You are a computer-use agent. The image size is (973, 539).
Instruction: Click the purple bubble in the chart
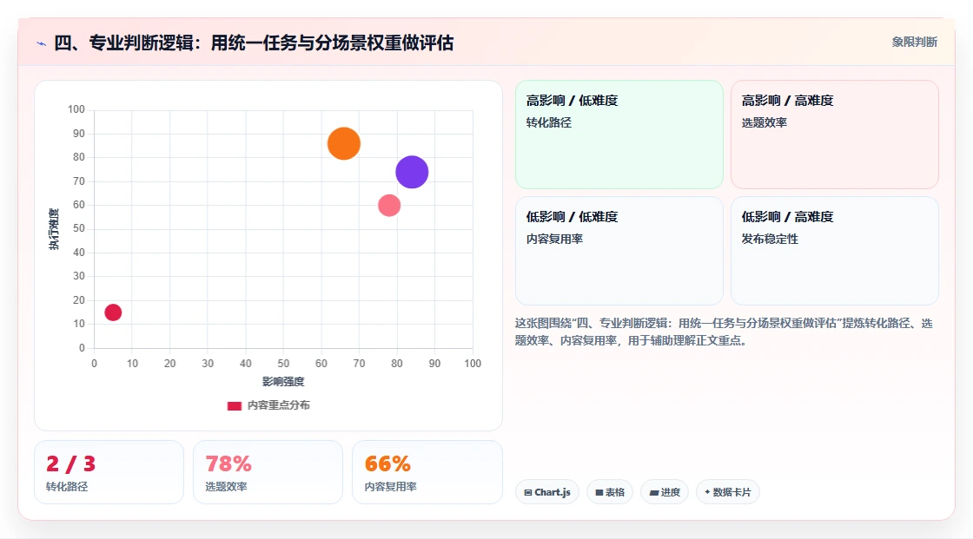tap(412, 172)
